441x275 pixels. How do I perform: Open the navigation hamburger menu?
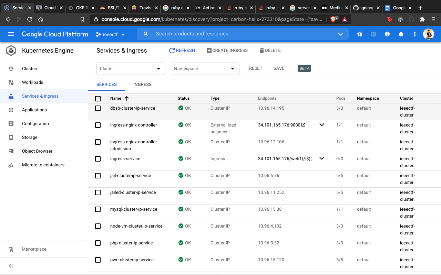[x=11, y=34]
